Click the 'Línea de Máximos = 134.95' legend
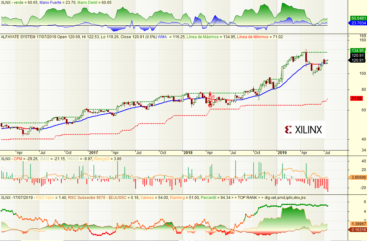Image resolution: width=367 pixels, height=241 pixels. tap(211, 37)
